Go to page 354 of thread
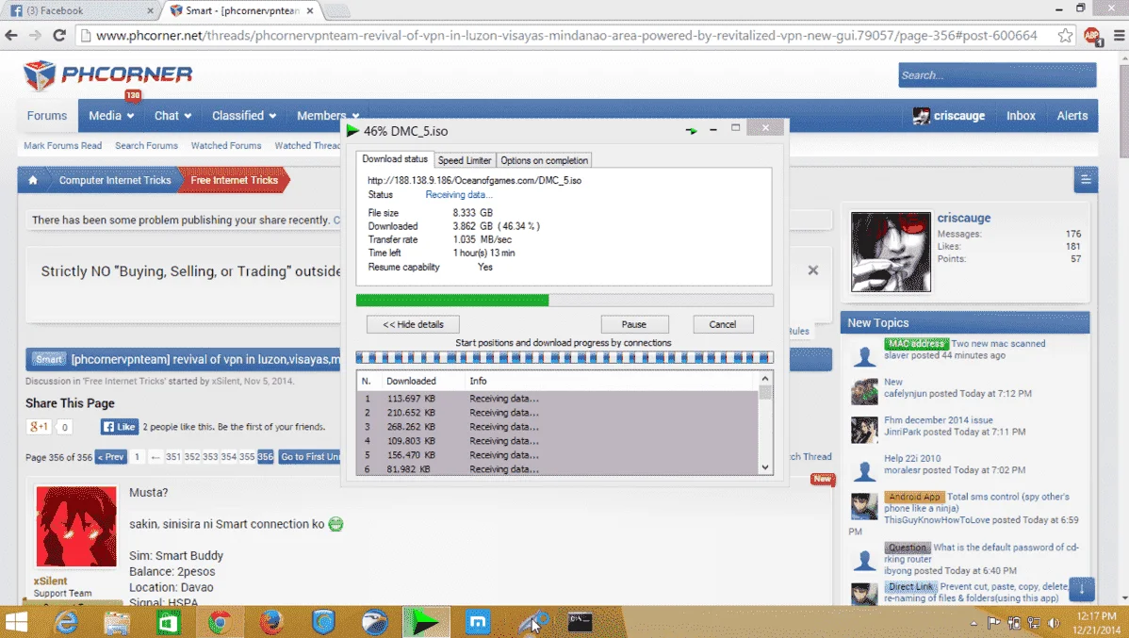 click(228, 457)
